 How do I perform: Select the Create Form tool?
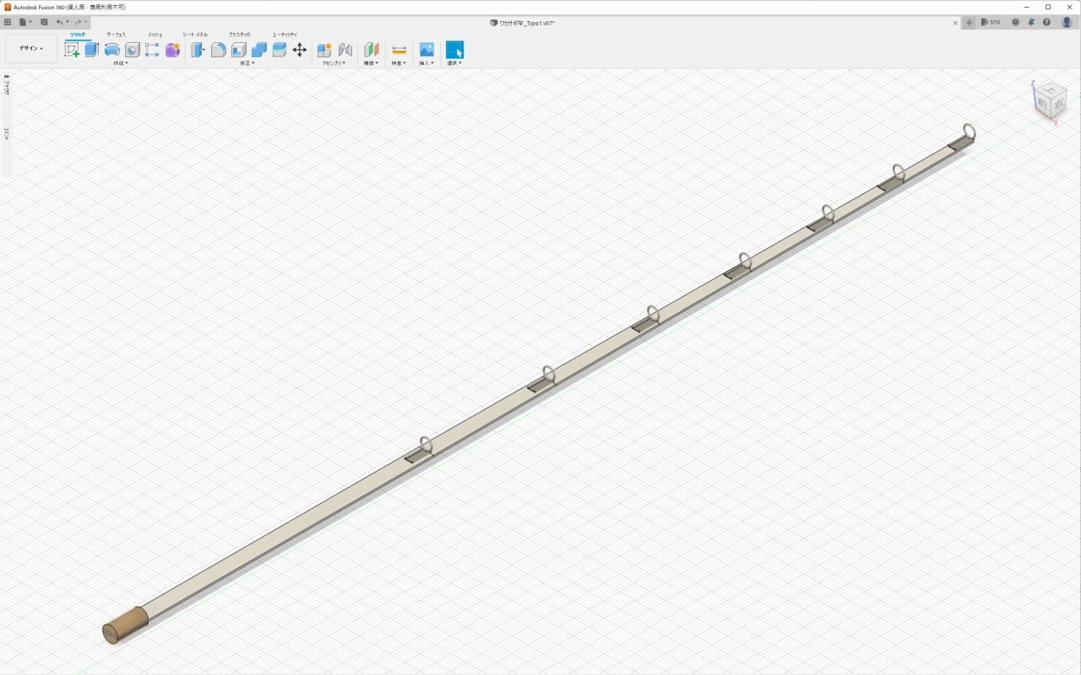click(x=172, y=50)
